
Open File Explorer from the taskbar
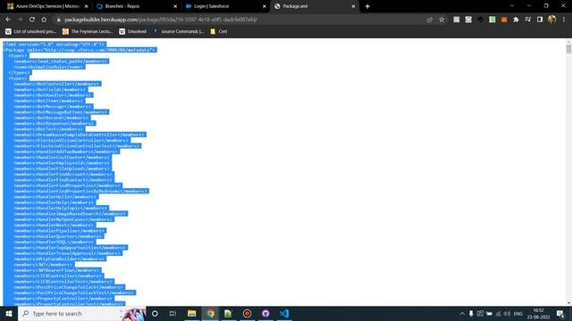point(191,313)
